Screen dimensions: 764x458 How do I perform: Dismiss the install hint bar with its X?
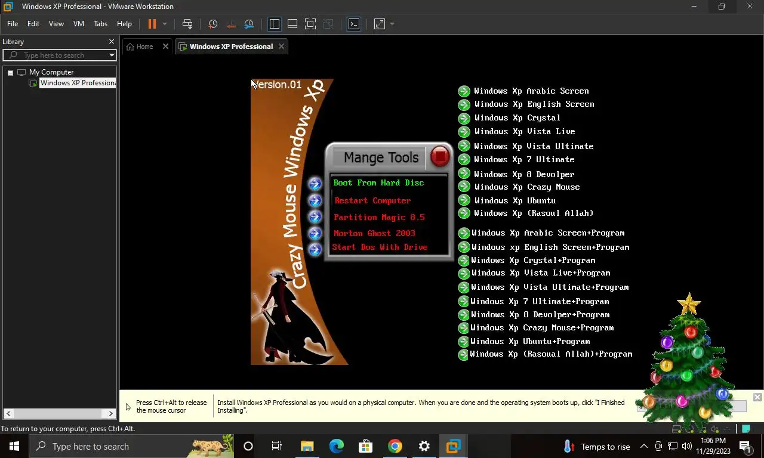pyautogui.click(x=757, y=397)
